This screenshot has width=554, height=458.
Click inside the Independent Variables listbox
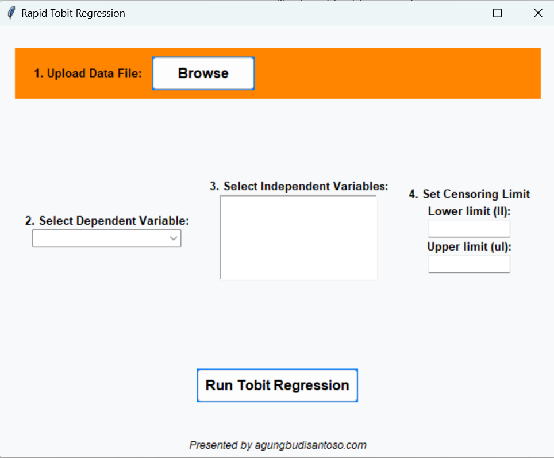299,237
